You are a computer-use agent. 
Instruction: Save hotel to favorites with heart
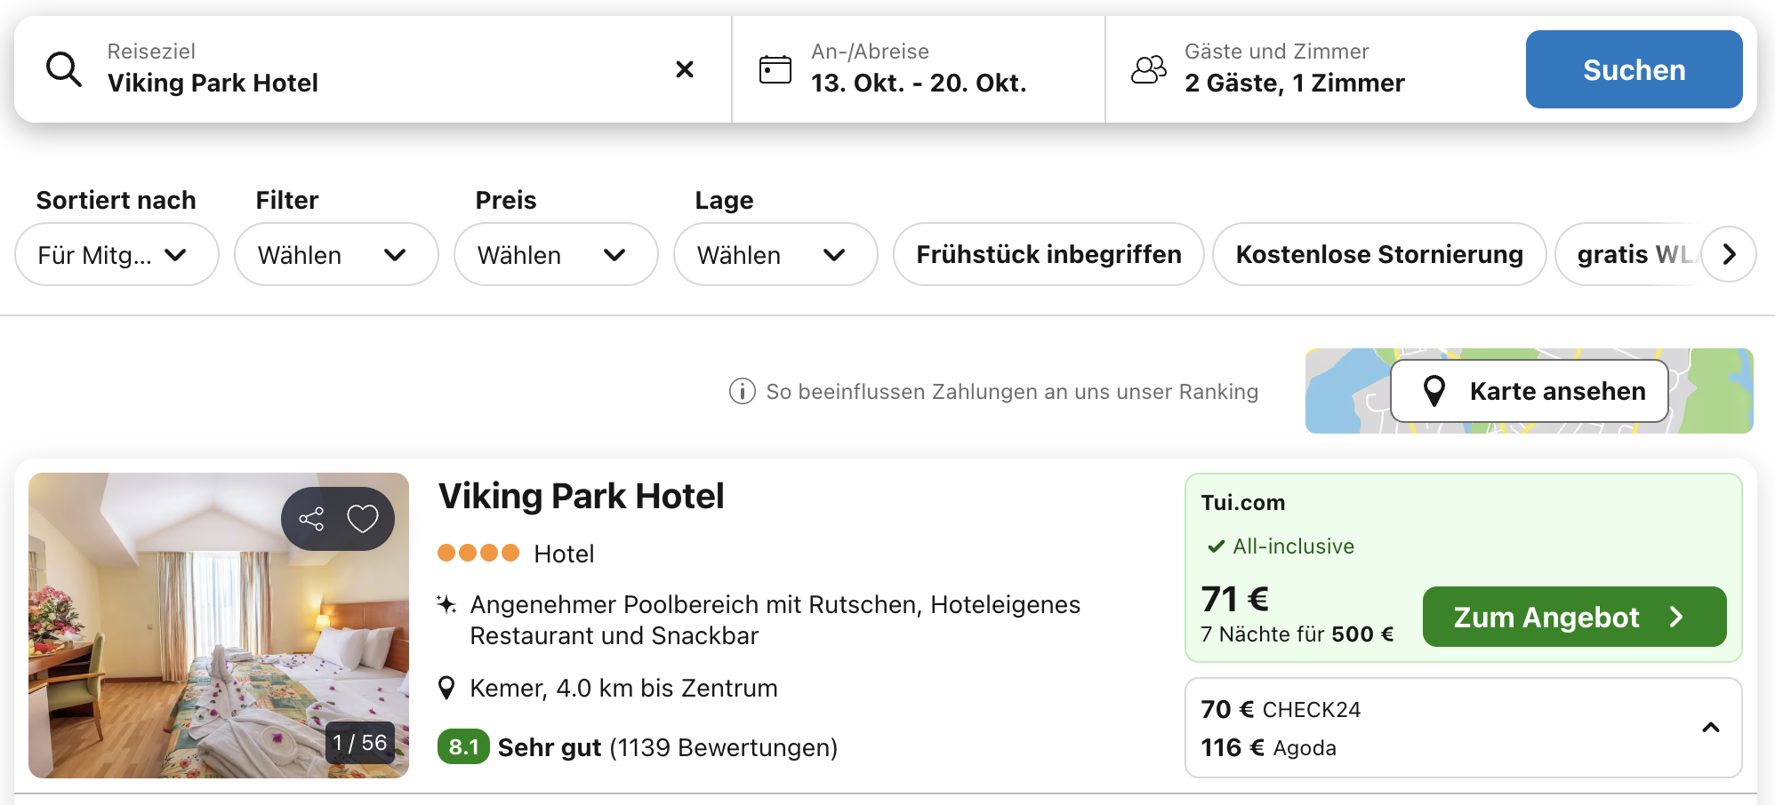pos(363,519)
